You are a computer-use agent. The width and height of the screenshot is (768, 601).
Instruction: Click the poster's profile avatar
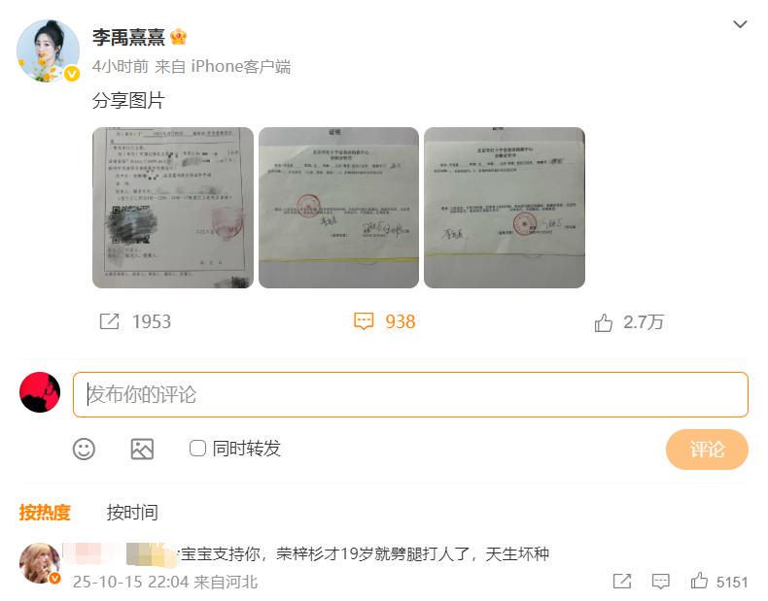coord(48,50)
